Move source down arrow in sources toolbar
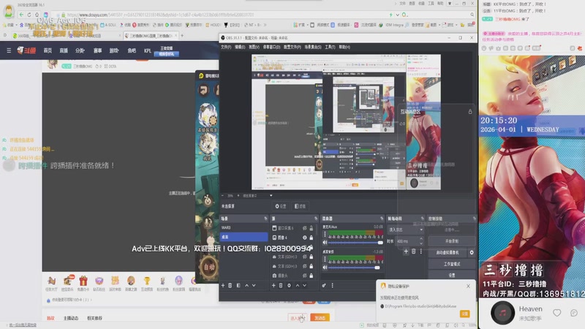This screenshot has width=585, height=329. [305, 285]
